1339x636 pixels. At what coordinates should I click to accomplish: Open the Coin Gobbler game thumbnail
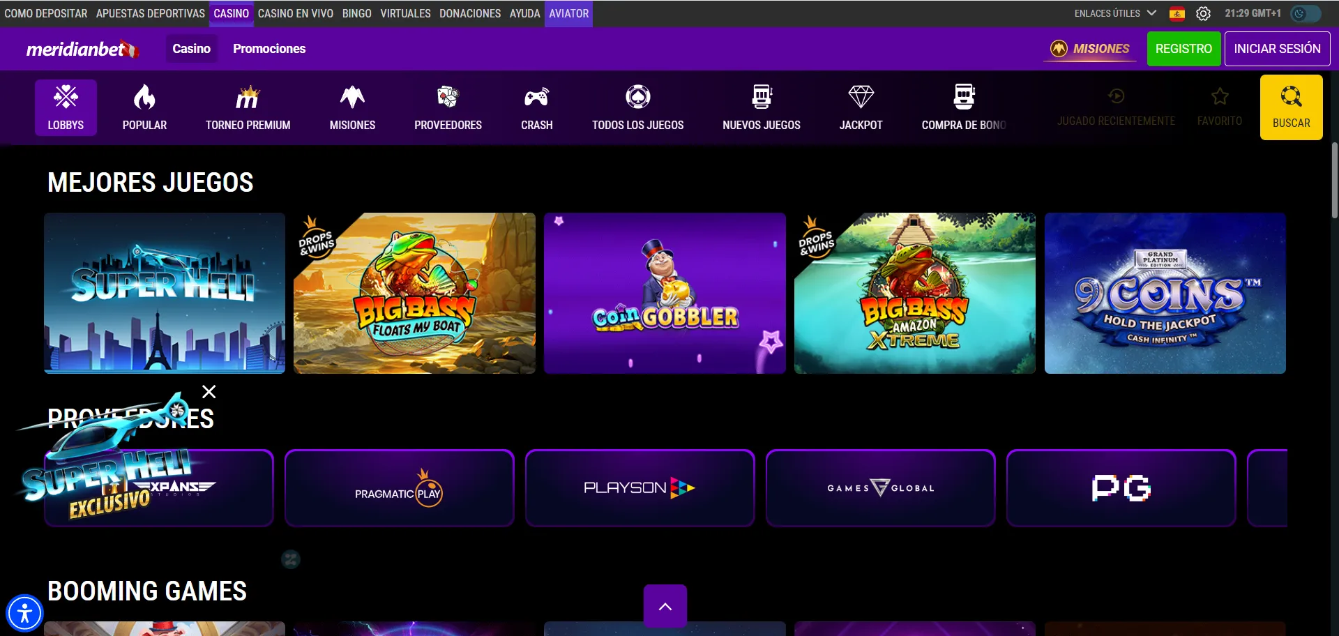[665, 293]
